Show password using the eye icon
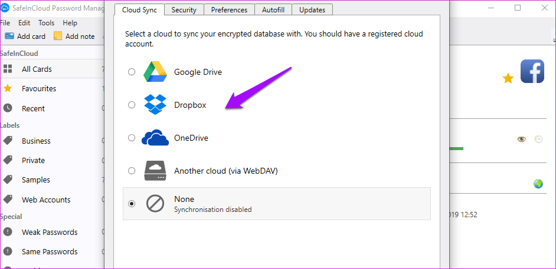 coord(521,140)
